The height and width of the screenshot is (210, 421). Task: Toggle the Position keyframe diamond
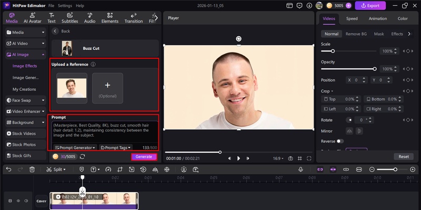[x=408, y=80]
